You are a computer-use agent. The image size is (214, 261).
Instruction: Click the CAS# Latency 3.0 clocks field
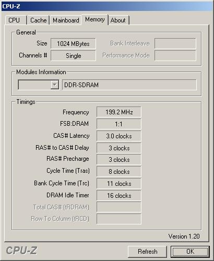(x=119, y=136)
